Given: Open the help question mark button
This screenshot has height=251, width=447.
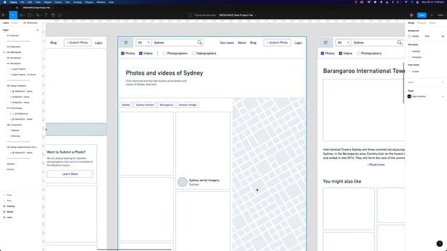Looking at the screenshot, I should click(x=439, y=243).
